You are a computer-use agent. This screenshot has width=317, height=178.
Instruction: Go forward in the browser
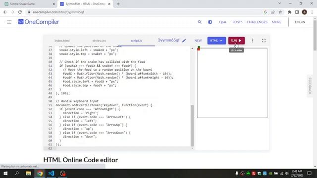coord(12,12)
